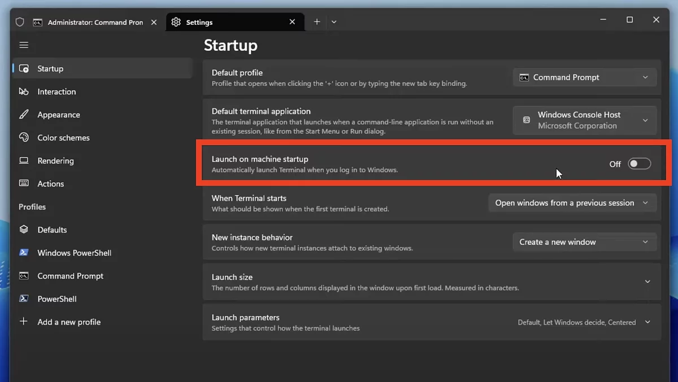Expand the Launch parameters section
Screen dimensions: 678x382
[432, 322]
